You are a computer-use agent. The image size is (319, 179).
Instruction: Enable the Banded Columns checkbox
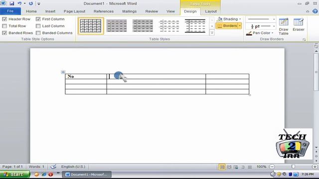point(38,33)
